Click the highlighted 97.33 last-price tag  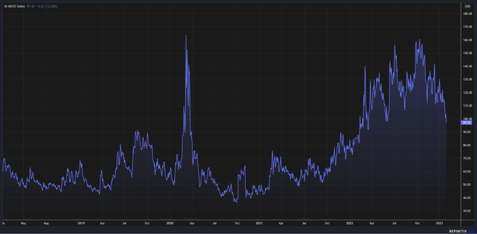pyautogui.click(x=467, y=123)
